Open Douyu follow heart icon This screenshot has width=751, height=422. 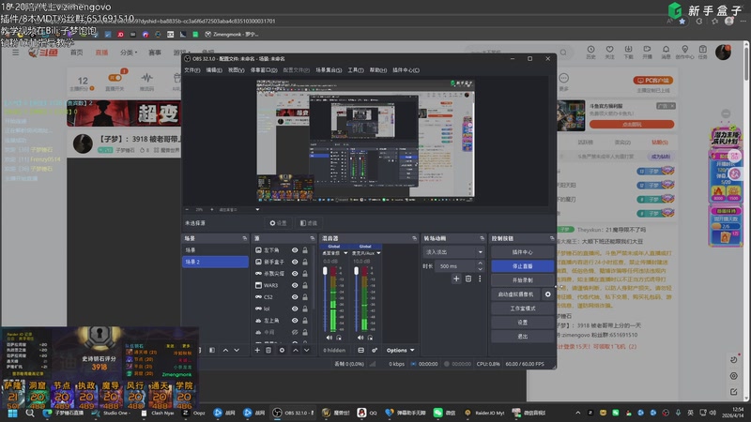pyautogui.click(x=609, y=52)
